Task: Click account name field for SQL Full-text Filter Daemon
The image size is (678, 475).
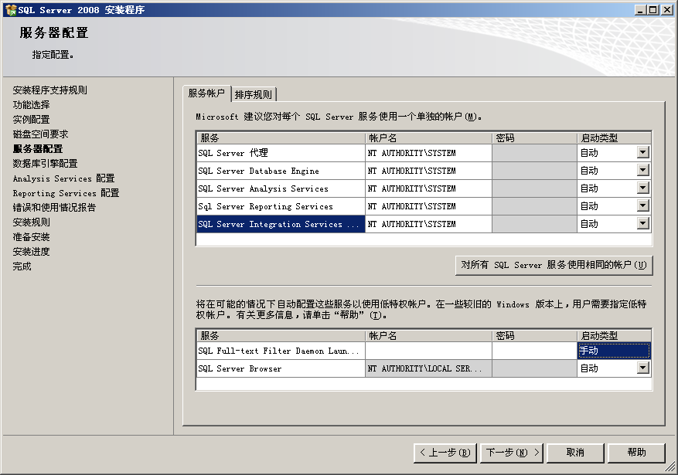Action: [x=428, y=351]
